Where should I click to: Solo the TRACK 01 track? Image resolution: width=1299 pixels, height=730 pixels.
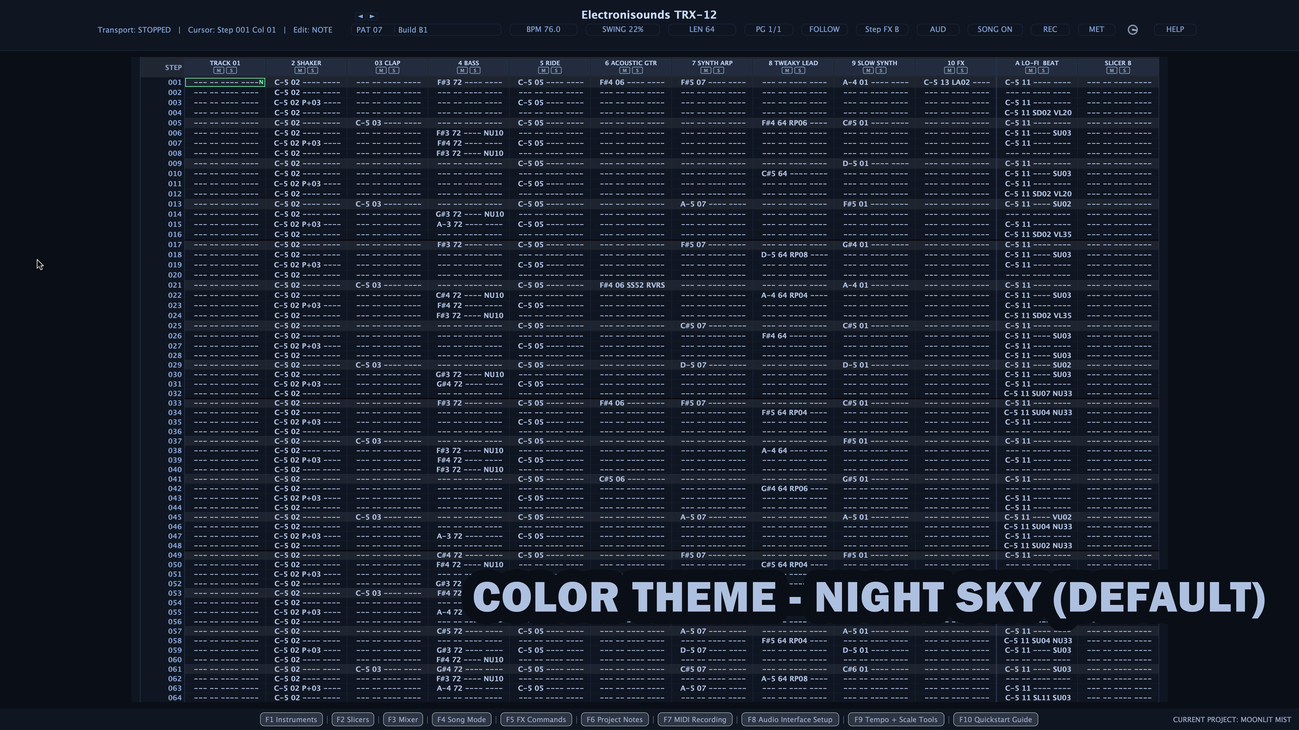click(231, 71)
